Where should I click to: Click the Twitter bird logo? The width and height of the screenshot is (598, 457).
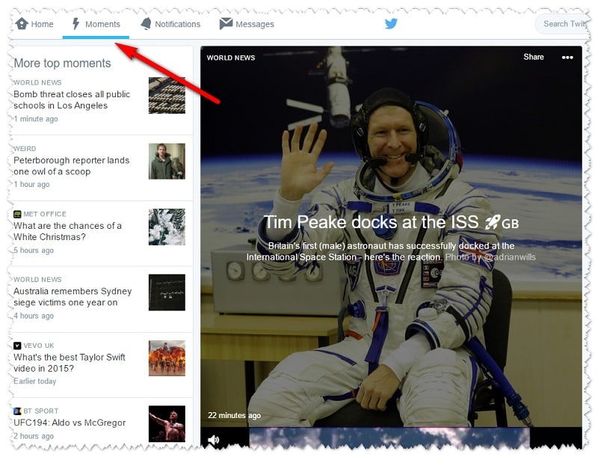(391, 24)
